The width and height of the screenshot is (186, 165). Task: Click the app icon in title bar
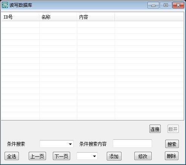5,5
